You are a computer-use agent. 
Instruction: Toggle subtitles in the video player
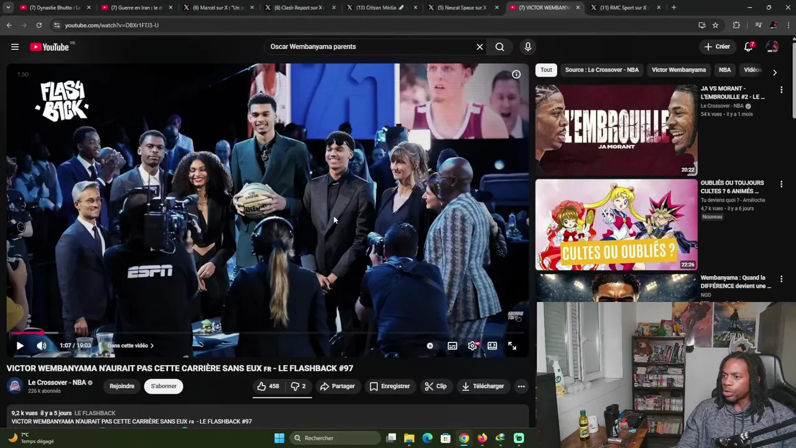(452, 345)
